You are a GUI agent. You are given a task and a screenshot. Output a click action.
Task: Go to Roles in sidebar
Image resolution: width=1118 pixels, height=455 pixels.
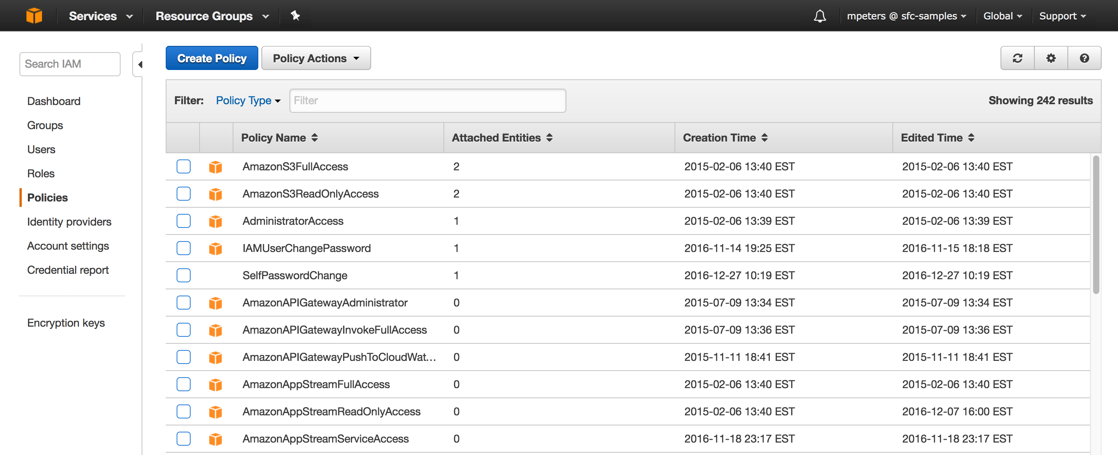point(41,173)
